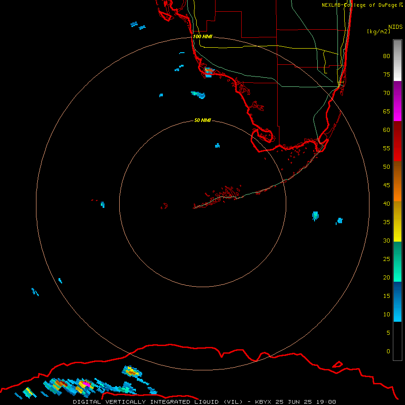Click the [kg/m2] units label

tap(378, 31)
